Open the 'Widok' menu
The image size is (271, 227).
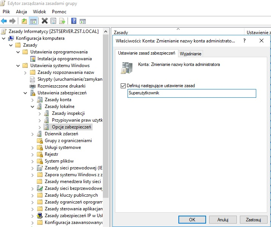[x=39, y=12]
